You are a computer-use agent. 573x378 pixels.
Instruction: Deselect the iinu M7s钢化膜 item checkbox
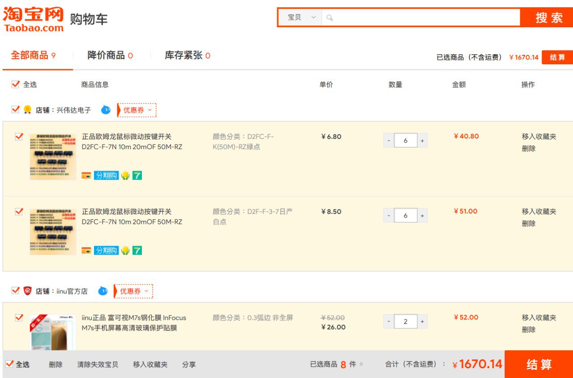coord(19,318)
